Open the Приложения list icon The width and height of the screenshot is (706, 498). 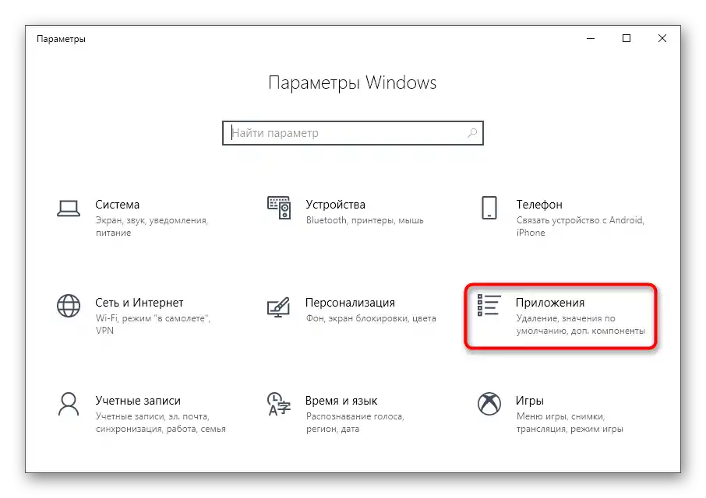click(489, 305)
